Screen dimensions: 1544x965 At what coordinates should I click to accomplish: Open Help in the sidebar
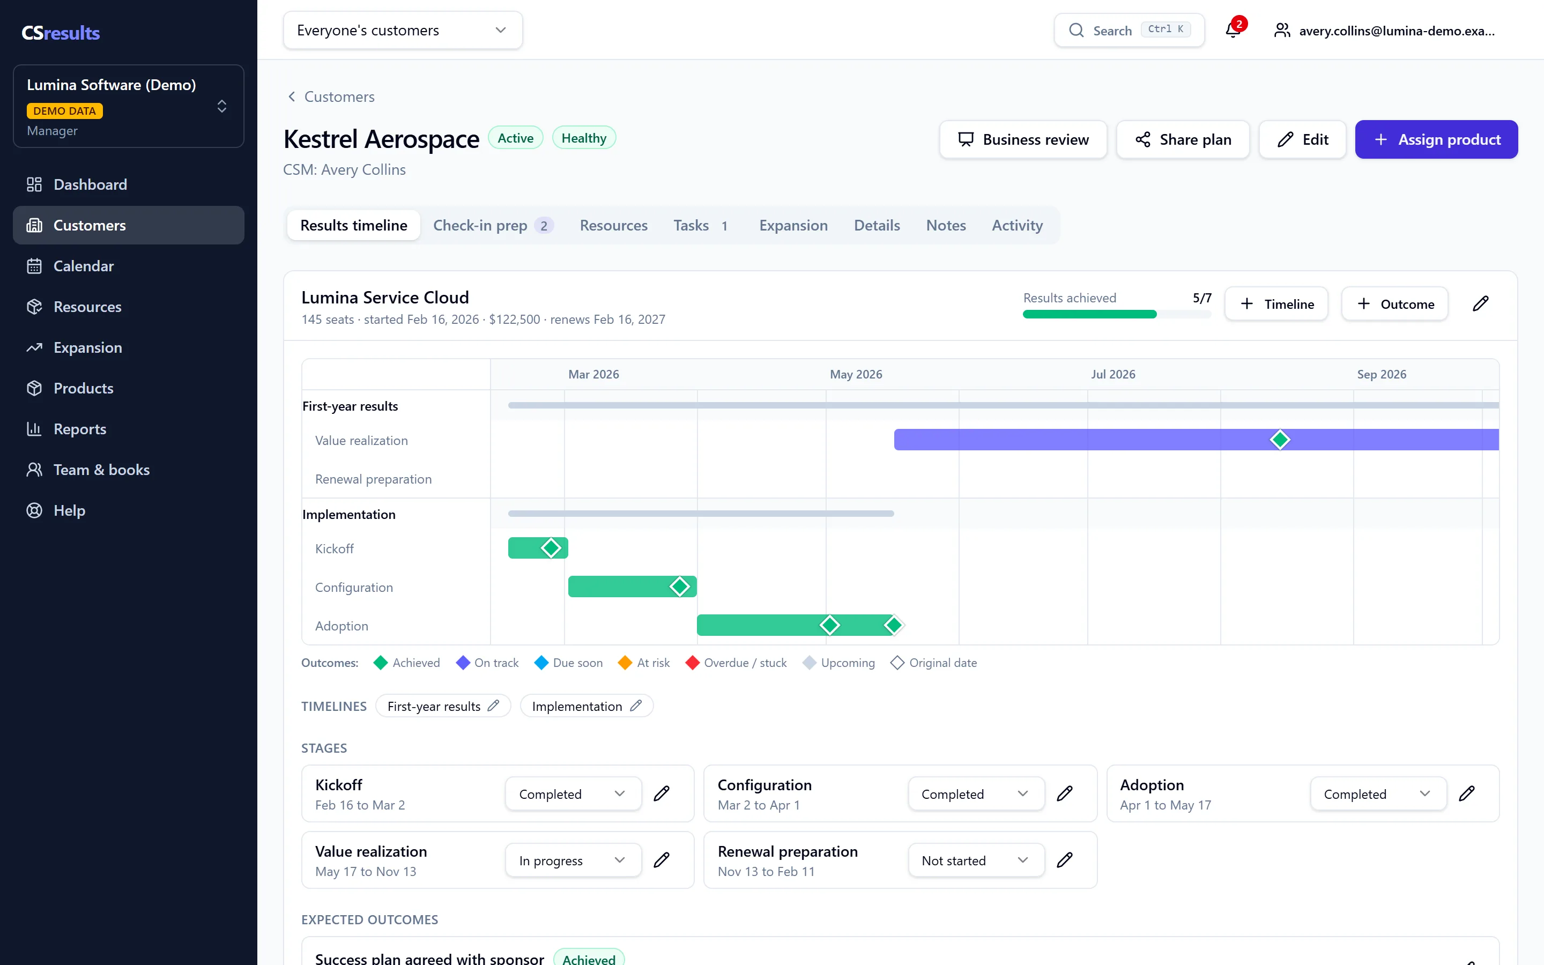[x=128, y=510]
